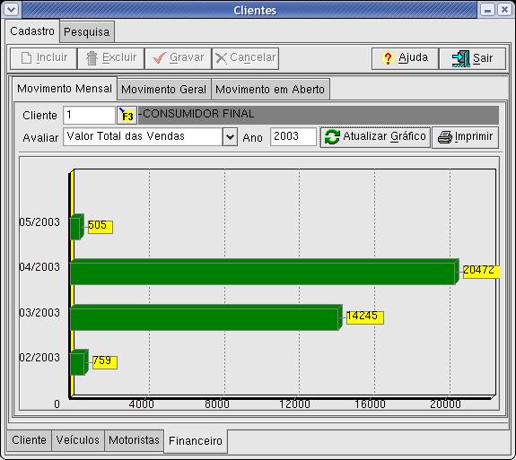Open the Movimento Geral tab
Image resolution: width=516 pixels, height=460 pixels.
164,89
